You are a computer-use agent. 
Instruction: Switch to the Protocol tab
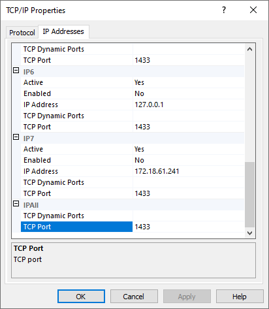point(22,33)
